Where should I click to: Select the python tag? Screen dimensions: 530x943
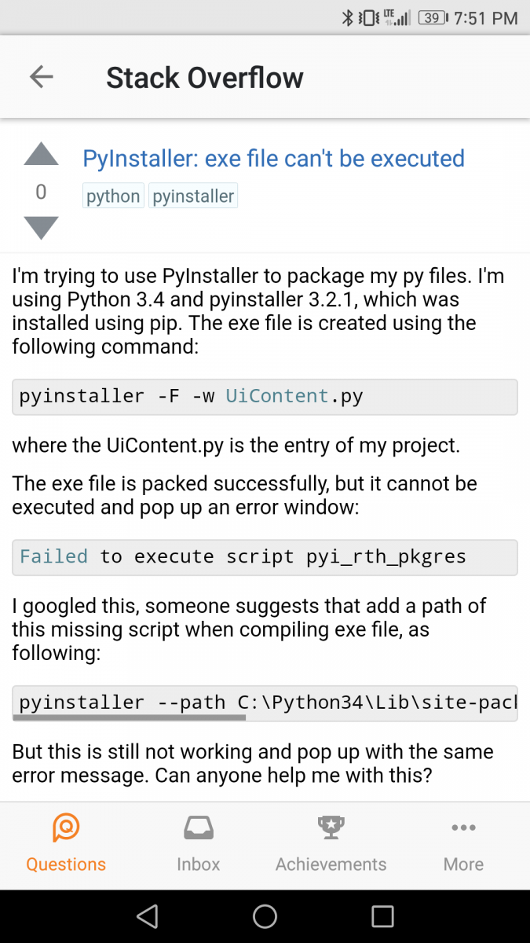(113, 196)
